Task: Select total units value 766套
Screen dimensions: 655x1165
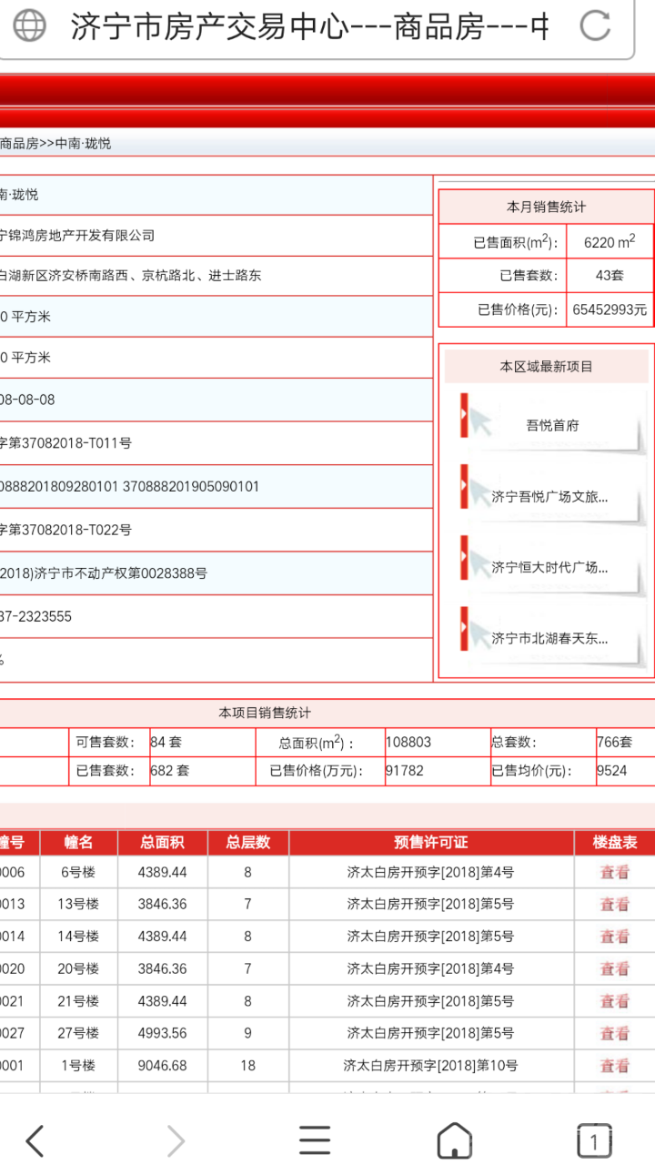Action: (614, 742)
